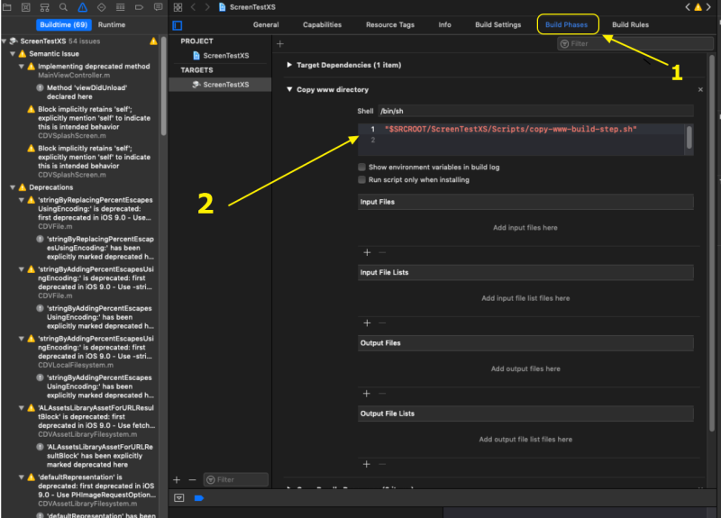Go back in editor history

[194, 7]
